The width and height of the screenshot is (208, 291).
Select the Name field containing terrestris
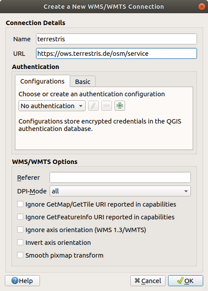116,39
